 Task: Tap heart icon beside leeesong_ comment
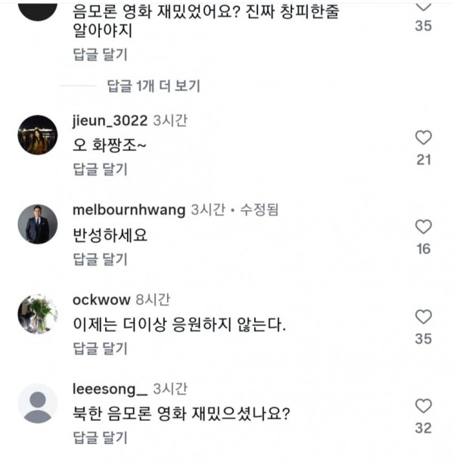[424, 406]
